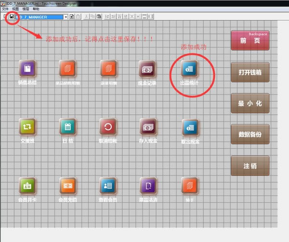Open the 帮助 menu
289x242 pixels.
[x=36, y=9]
